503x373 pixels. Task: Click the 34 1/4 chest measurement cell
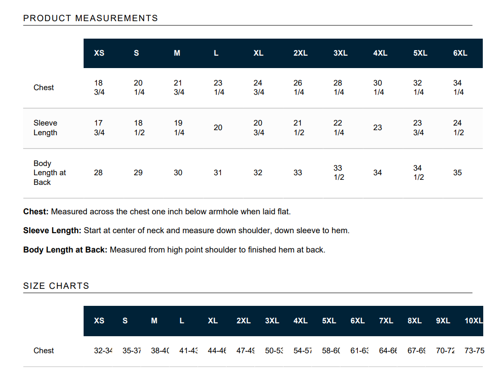click(458, 87)
